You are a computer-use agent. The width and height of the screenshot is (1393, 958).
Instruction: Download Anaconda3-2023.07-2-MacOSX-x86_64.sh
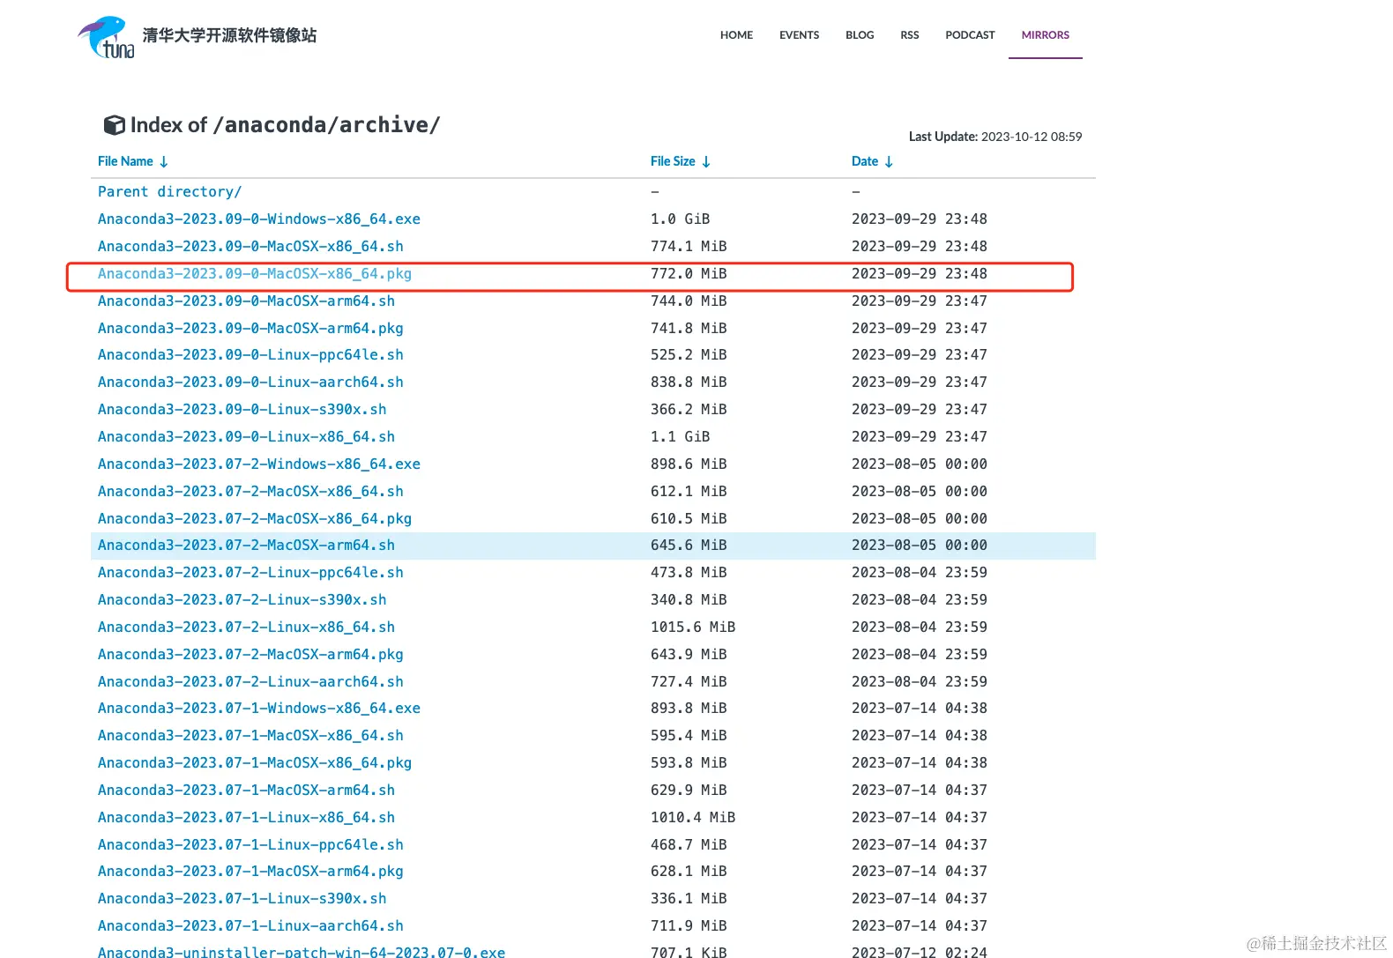[250, 491]
